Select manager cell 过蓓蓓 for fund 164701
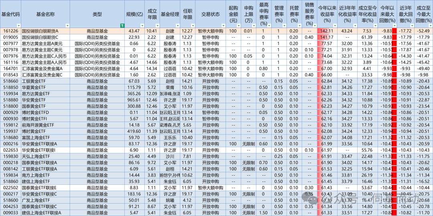 [170, 68]
